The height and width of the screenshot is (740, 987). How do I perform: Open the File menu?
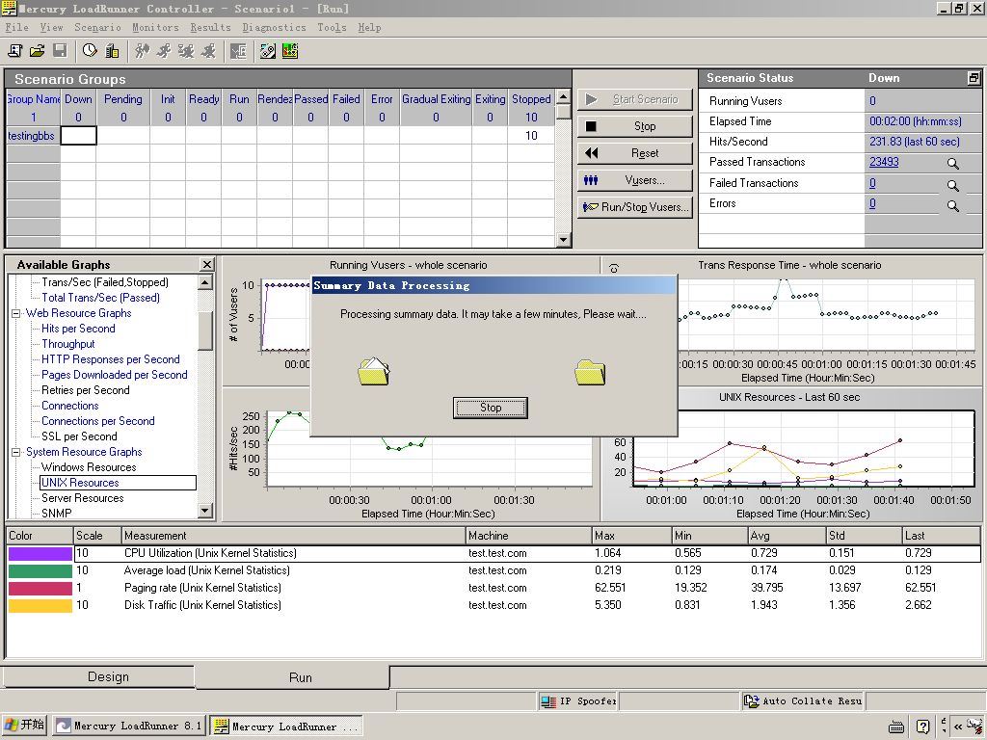tap(17, 28)
